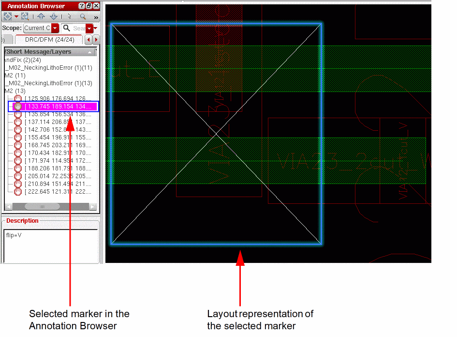This screenshot has height=337, width=457.
Task: Select the M2 (13) row
Action: point(15,91)
